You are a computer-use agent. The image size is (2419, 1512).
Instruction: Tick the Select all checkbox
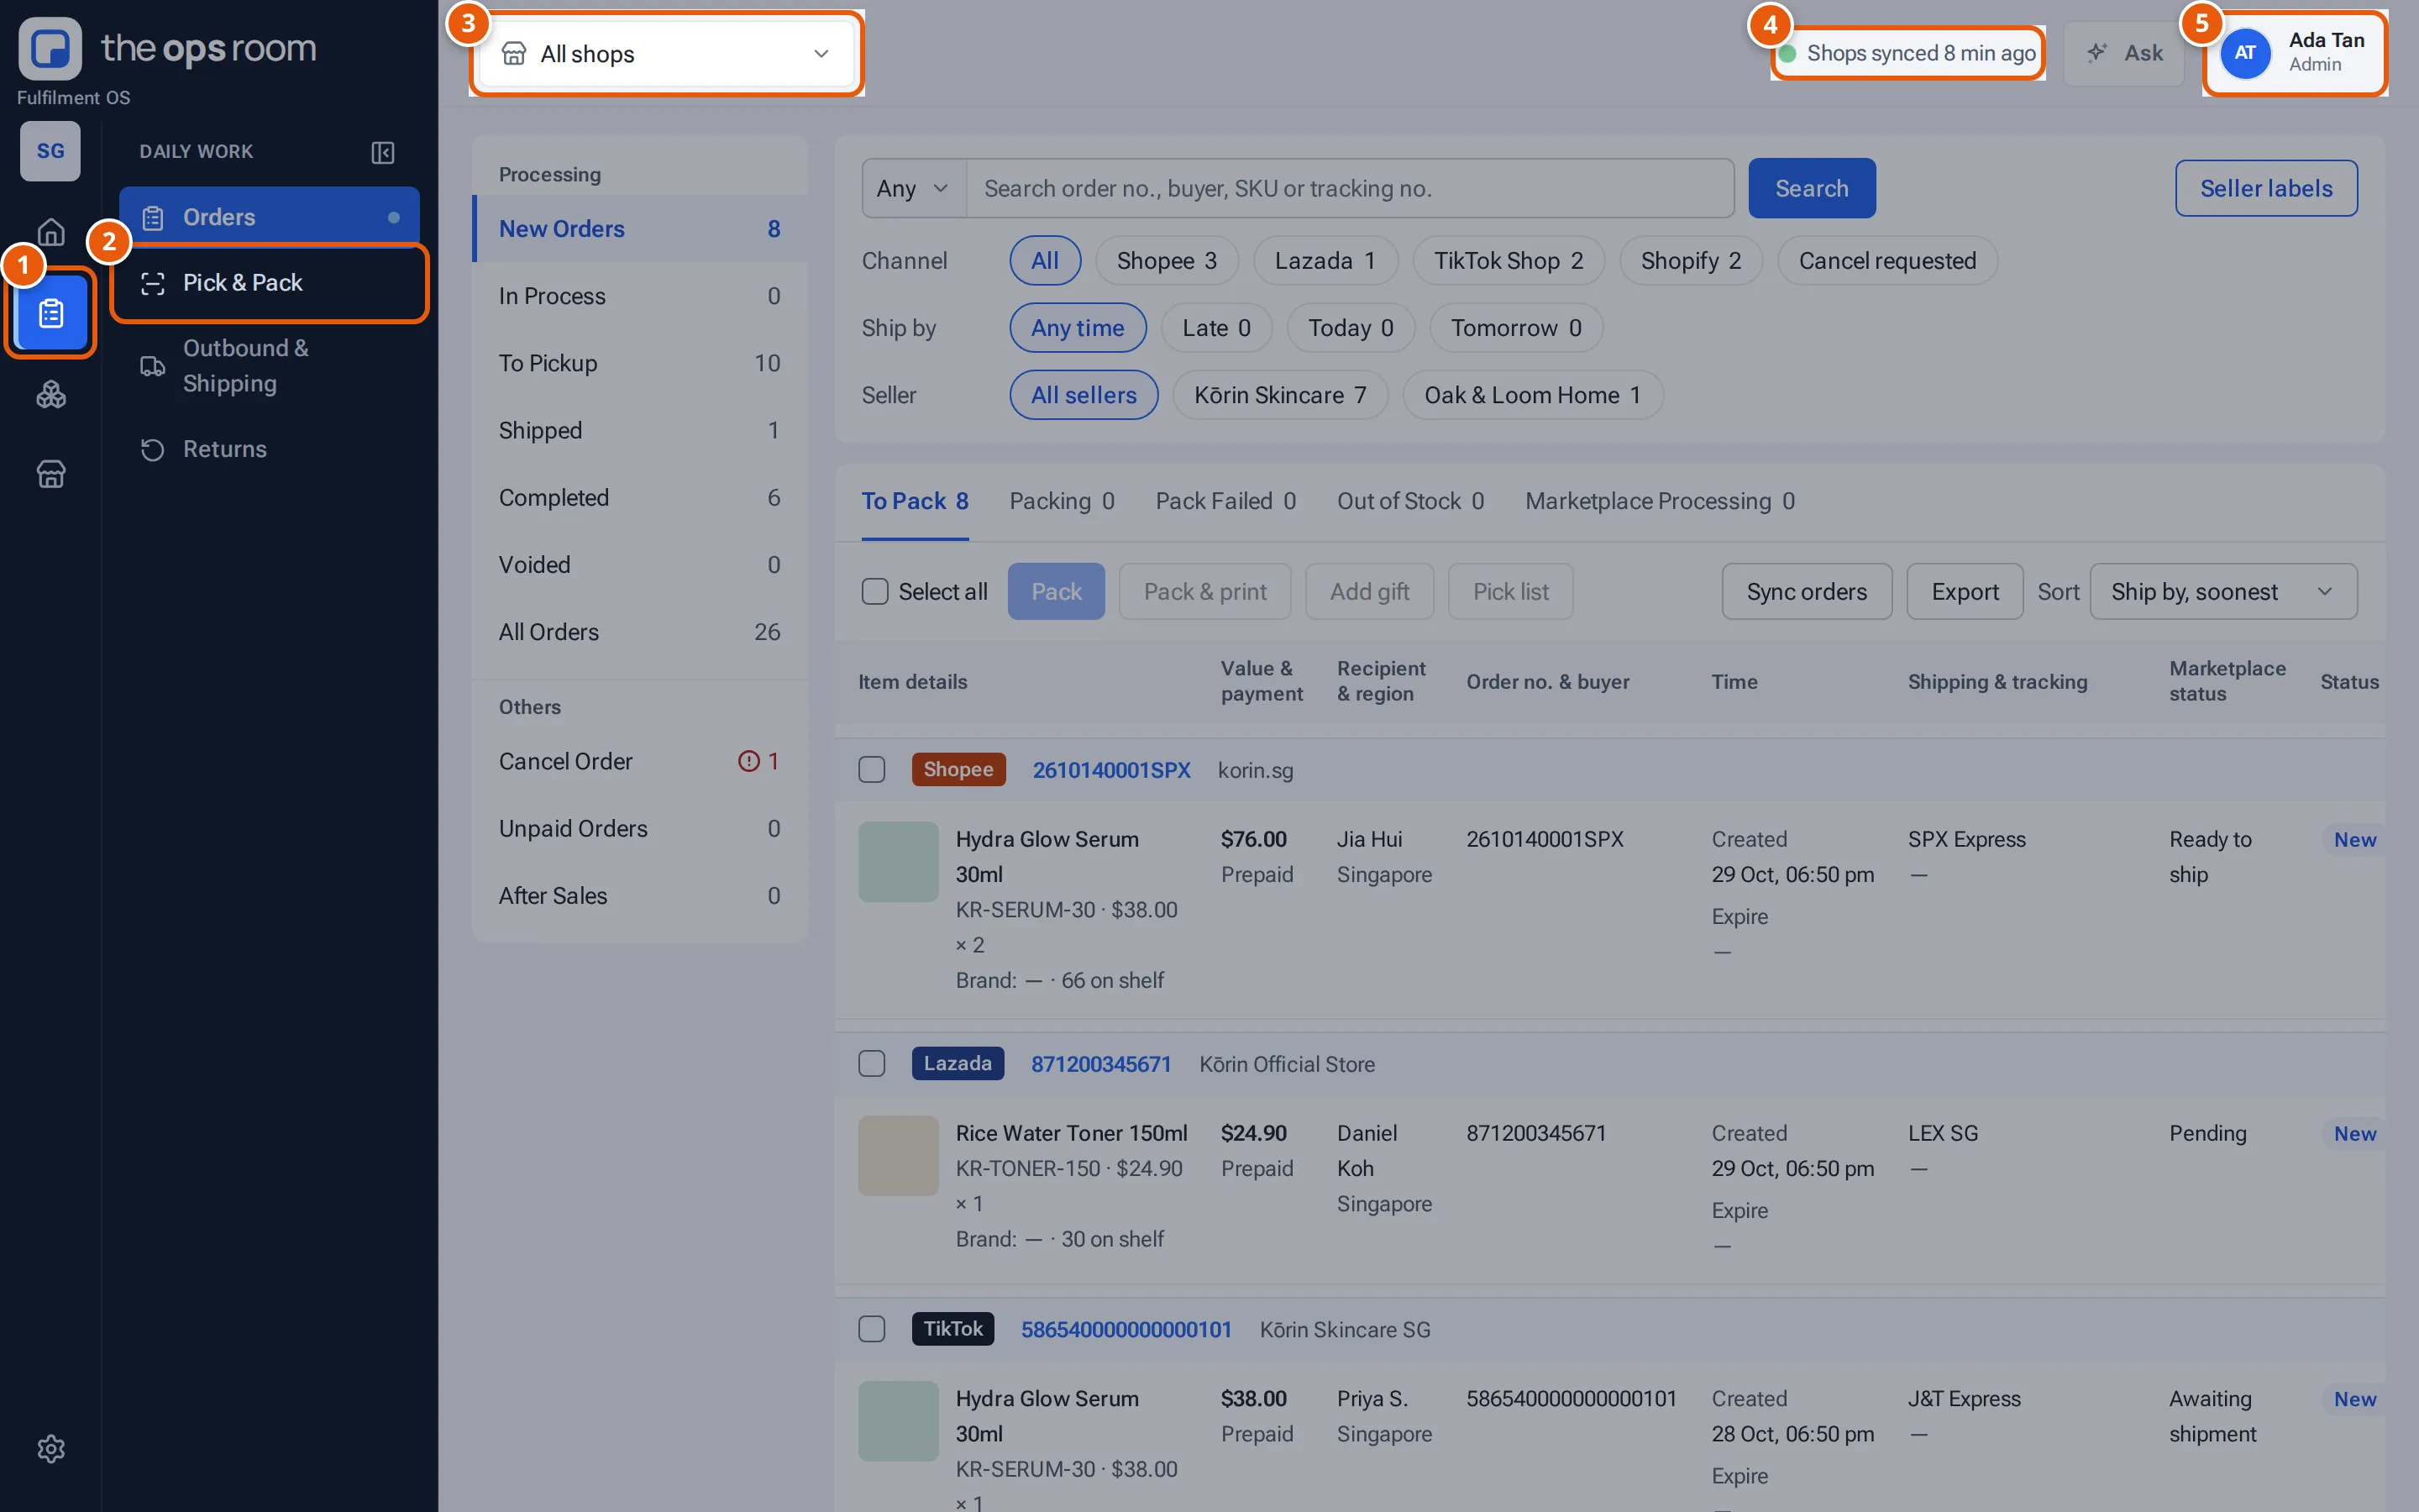874,591
